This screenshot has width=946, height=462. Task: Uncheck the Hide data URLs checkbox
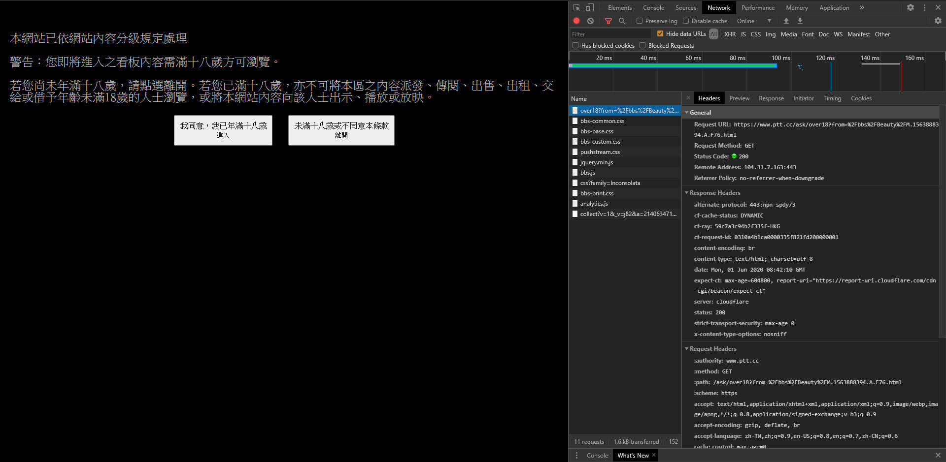(660, 33)
